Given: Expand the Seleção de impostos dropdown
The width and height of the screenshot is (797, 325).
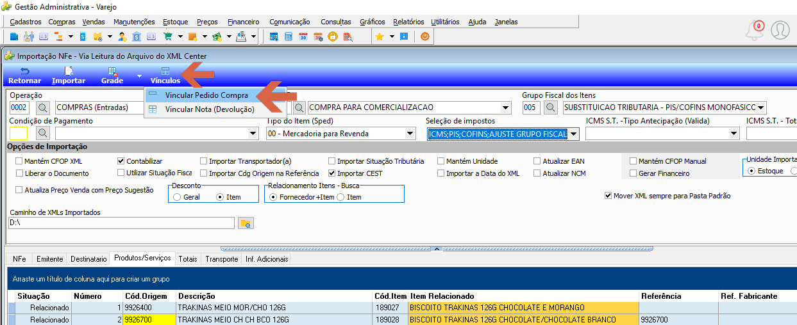Looking at the screenshot, I should [573, 134].
